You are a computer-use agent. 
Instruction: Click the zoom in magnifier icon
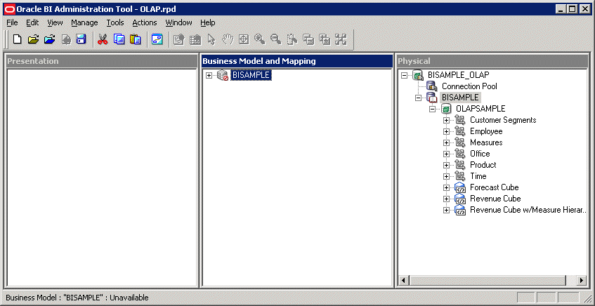coord(259,39)
